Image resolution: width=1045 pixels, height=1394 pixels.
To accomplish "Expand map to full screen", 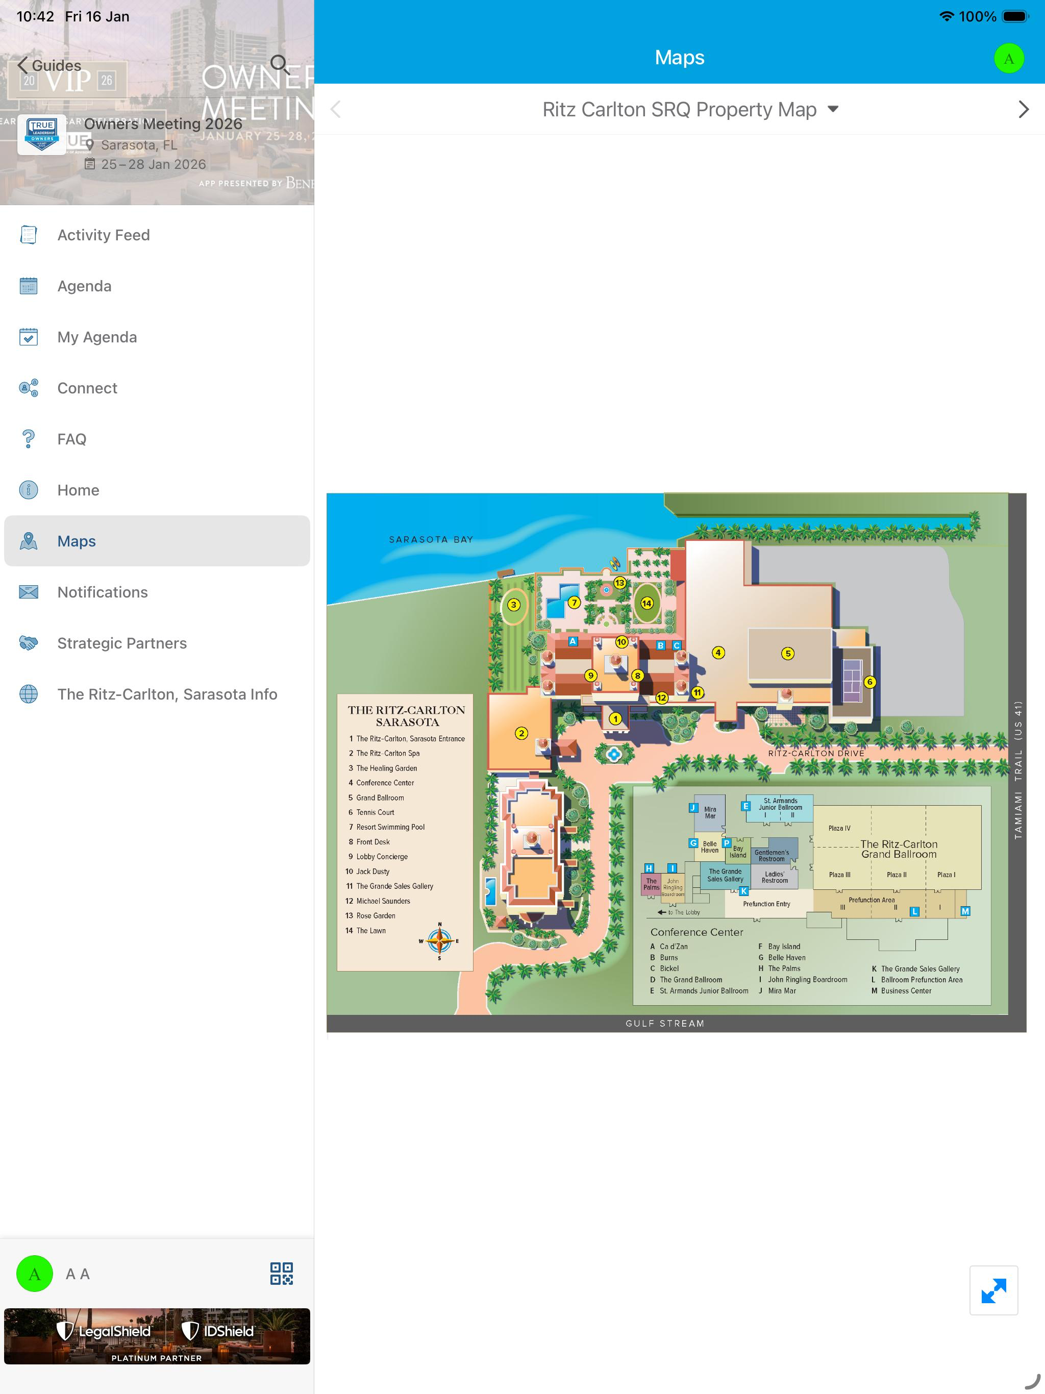I will click(x=993, y=1290).
